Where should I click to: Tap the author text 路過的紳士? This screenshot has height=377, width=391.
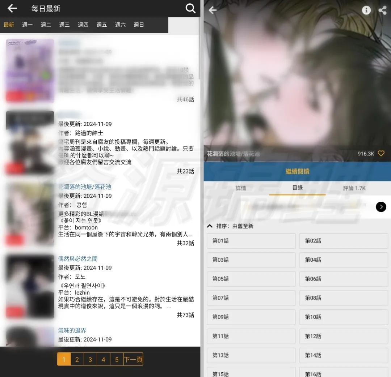point(89,133)
